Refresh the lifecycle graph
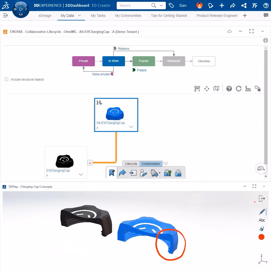Viewport: 271px width, 271px height. point(239,89)
